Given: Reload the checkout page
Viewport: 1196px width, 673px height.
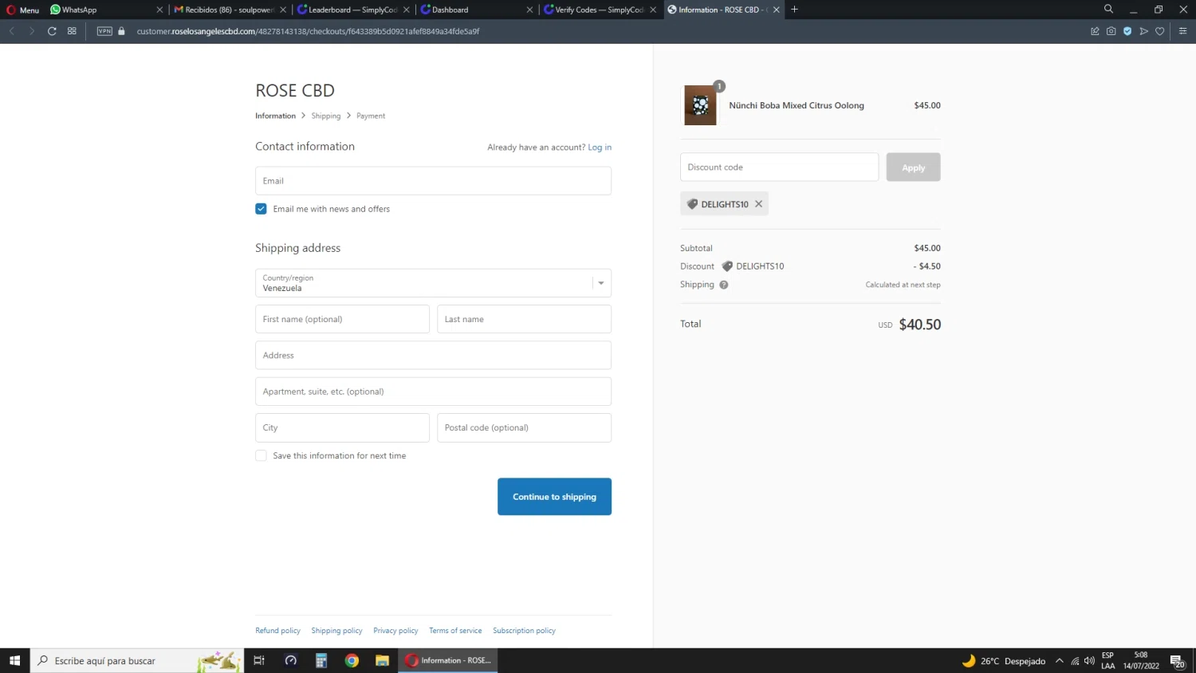Looking at the screenshot, I should click(x=52, y=31).
